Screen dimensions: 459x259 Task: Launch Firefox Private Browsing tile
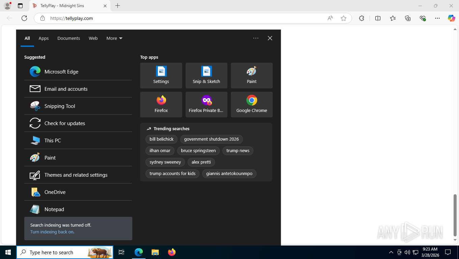[x=206, y=105]
